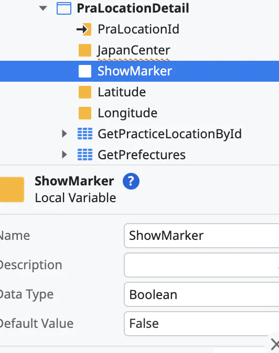Click the ShowMarker properties header title

tap(74, 181)
